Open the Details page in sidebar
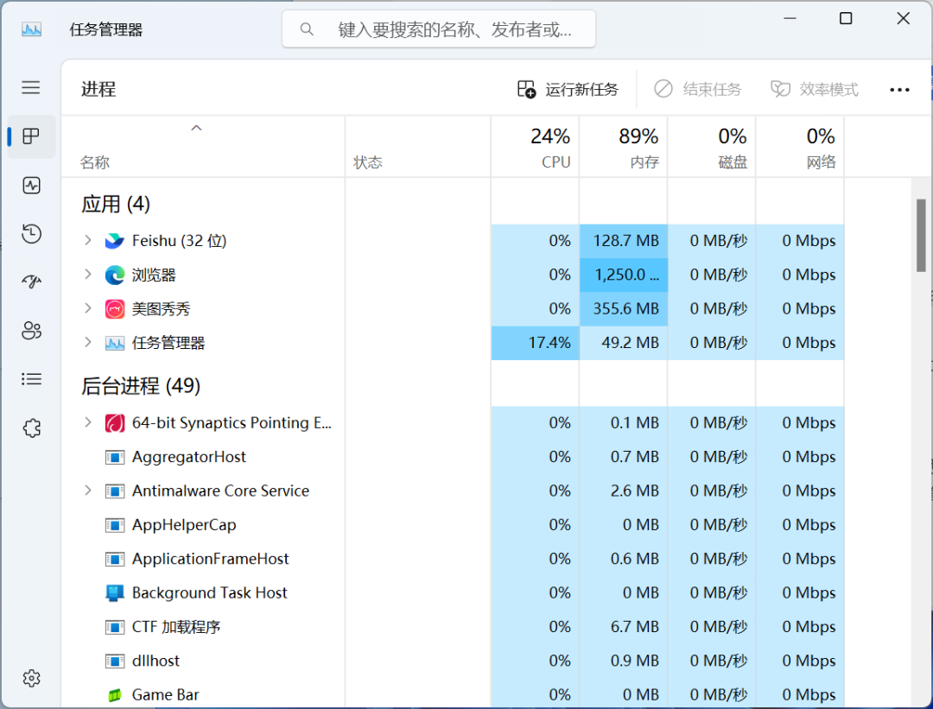 (31, 378)
